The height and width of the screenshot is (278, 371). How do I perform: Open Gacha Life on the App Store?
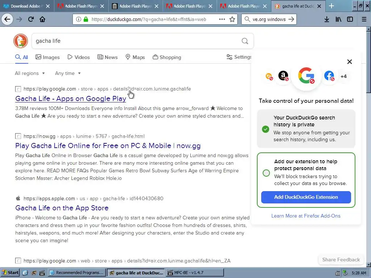point(62,208)
